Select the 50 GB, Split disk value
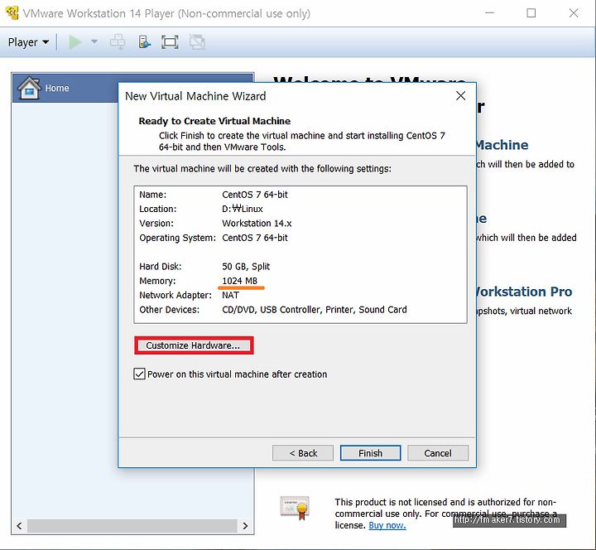Image resolution: width=596 pixels, height=550 pixels. [246, 266]
